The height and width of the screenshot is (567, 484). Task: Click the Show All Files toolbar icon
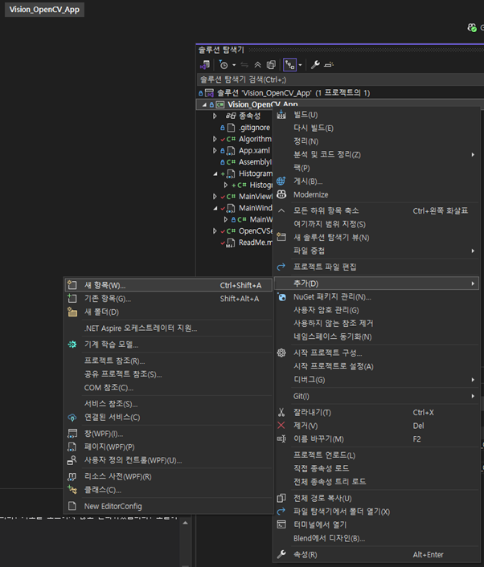[x=271, y=64]
